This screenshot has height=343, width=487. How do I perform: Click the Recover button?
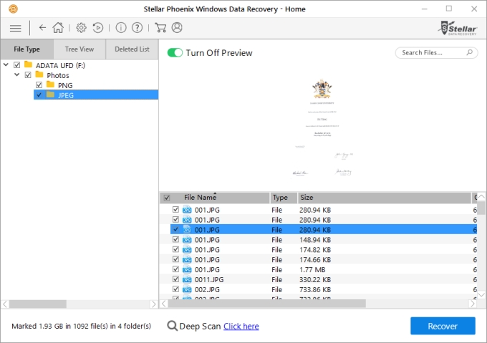click(443, 326)
